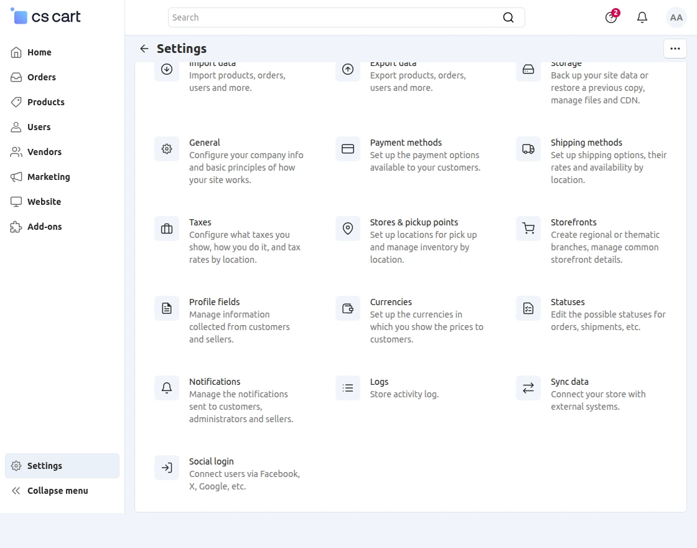Open the Profile fields link

click(214, 302)
